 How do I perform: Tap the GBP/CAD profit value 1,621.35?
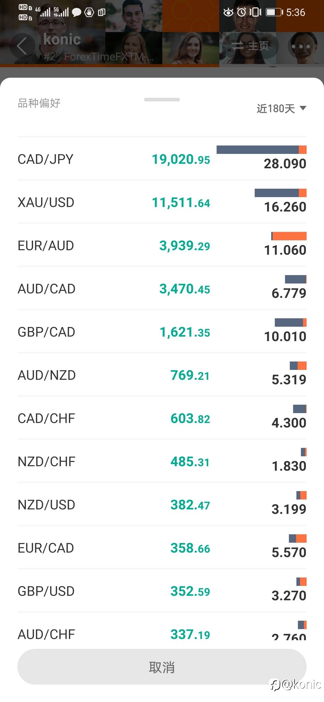coord(184,332)
